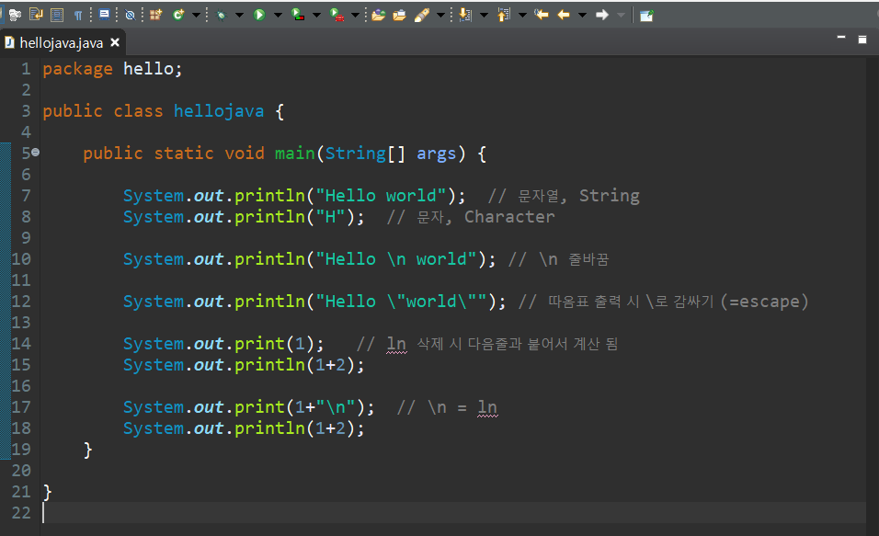879x536 pixels.
Task: Click the 'Character' comment on line 8
Action: tap(509, 217)
